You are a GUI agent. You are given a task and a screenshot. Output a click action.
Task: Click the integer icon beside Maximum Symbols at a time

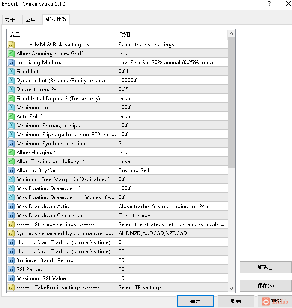click(x=11, y=144)
